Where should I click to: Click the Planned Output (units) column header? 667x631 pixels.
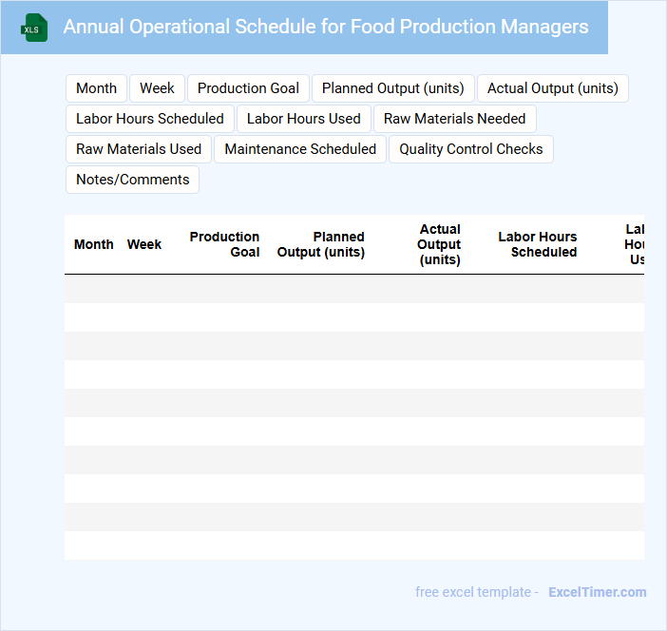pos(321,244)
